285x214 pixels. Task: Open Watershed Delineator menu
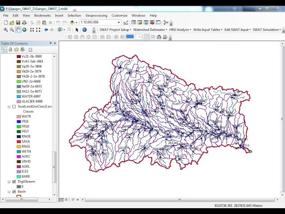click(150, 30)
